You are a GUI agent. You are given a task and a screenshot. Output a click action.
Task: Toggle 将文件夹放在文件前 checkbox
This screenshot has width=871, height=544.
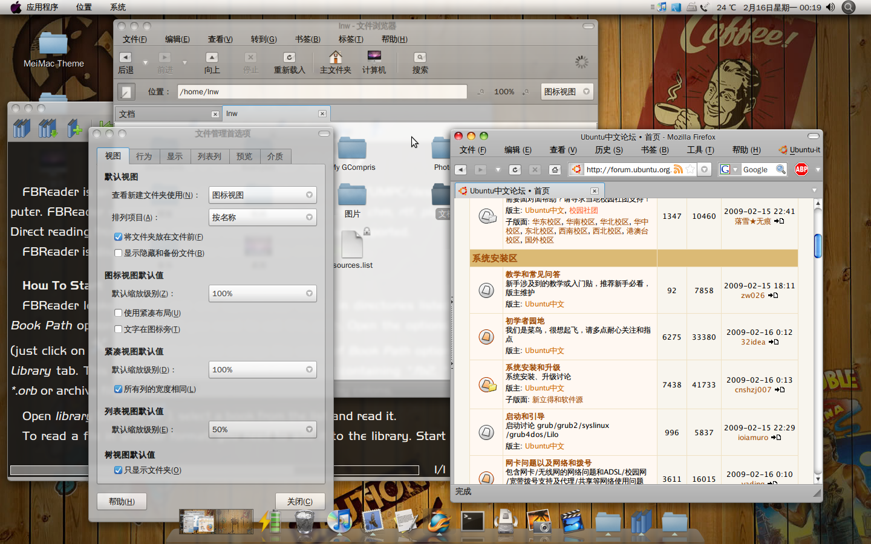point(119,237)
